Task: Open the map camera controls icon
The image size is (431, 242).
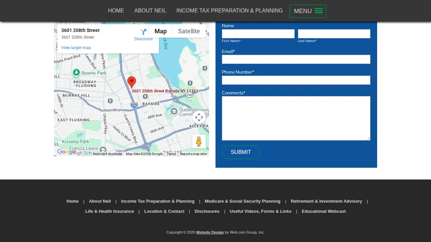Action: pyautogui.click(x=199, y=117)
